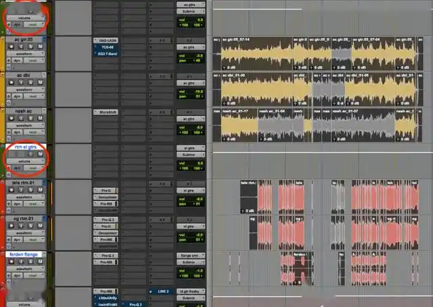Mute the nash ac track
This screenshot has width=433, height=307.
(40, 119)
